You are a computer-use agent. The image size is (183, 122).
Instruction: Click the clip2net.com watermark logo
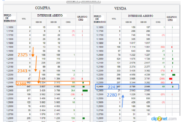162,118
